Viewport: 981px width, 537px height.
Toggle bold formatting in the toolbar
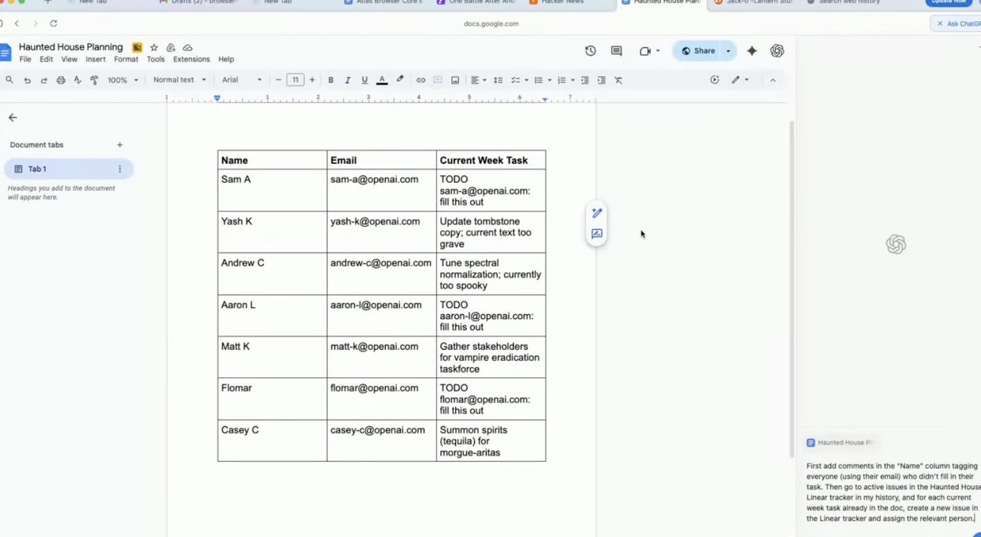[331, 79]
